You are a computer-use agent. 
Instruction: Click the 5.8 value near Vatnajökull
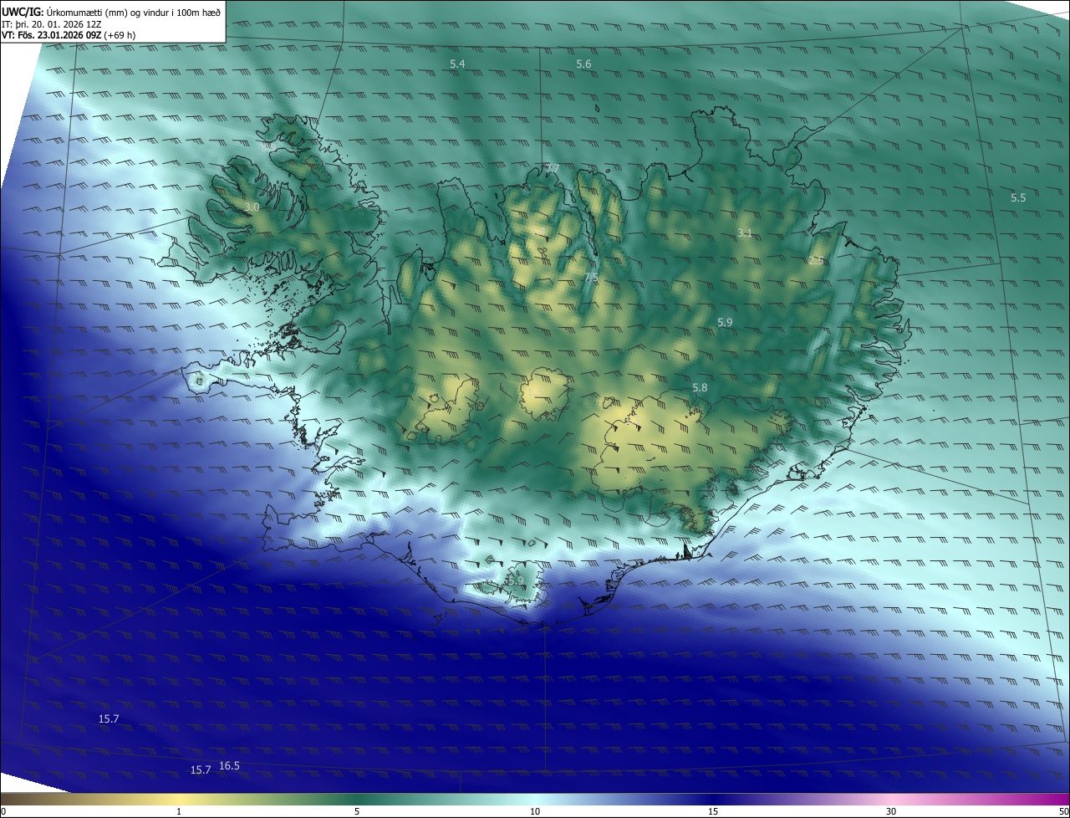(x=700, y=388)
